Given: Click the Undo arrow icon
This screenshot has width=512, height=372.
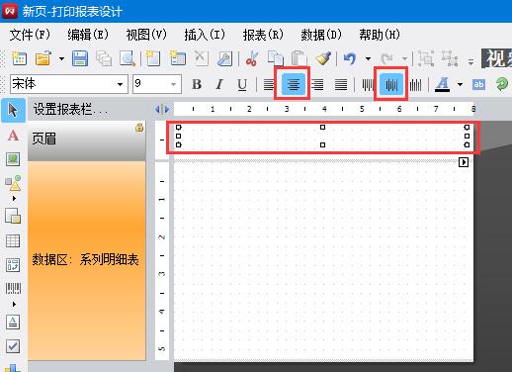Looking at the screenshot, I should (x=350, y=58).
